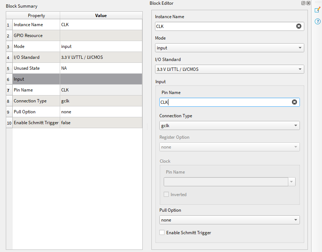This screenshot has width=322, height=252.
Task: Click the Property column header
Action: (36, 16)
